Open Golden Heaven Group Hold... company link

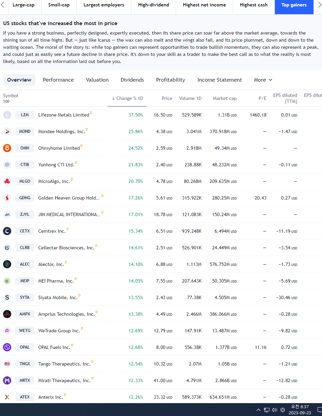pos(69,198)
